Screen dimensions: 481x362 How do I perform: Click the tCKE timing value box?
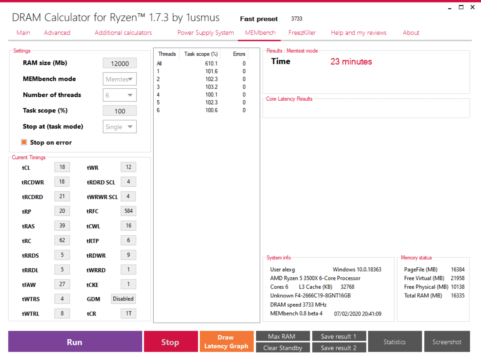pyautogui.click(x=128, y=284)
